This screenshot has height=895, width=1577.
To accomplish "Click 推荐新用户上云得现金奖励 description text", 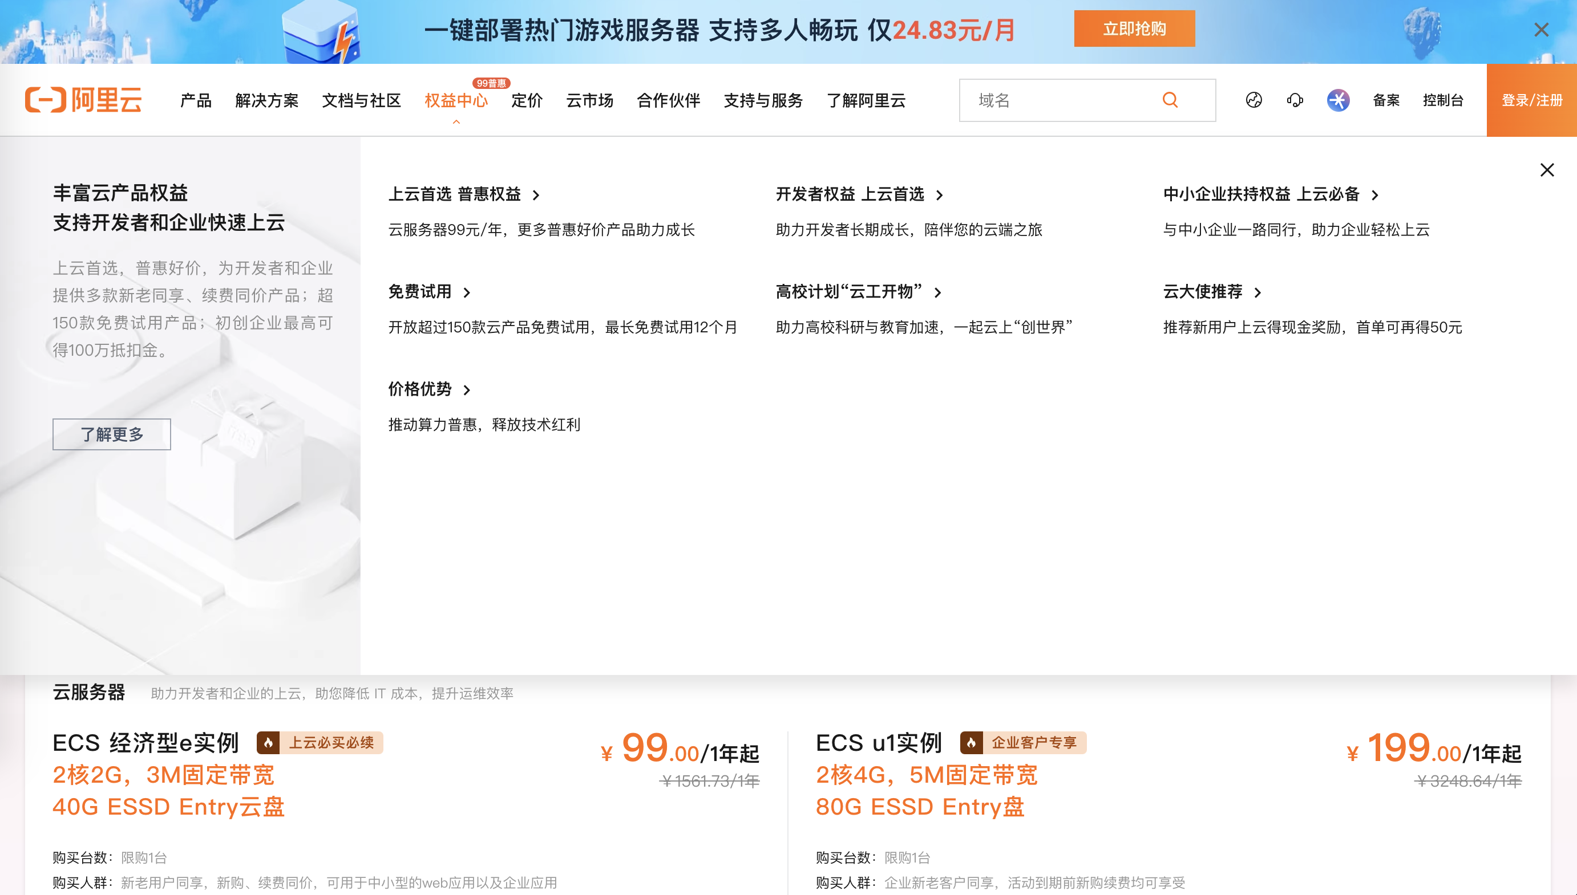I will (x=1312, y=327).
